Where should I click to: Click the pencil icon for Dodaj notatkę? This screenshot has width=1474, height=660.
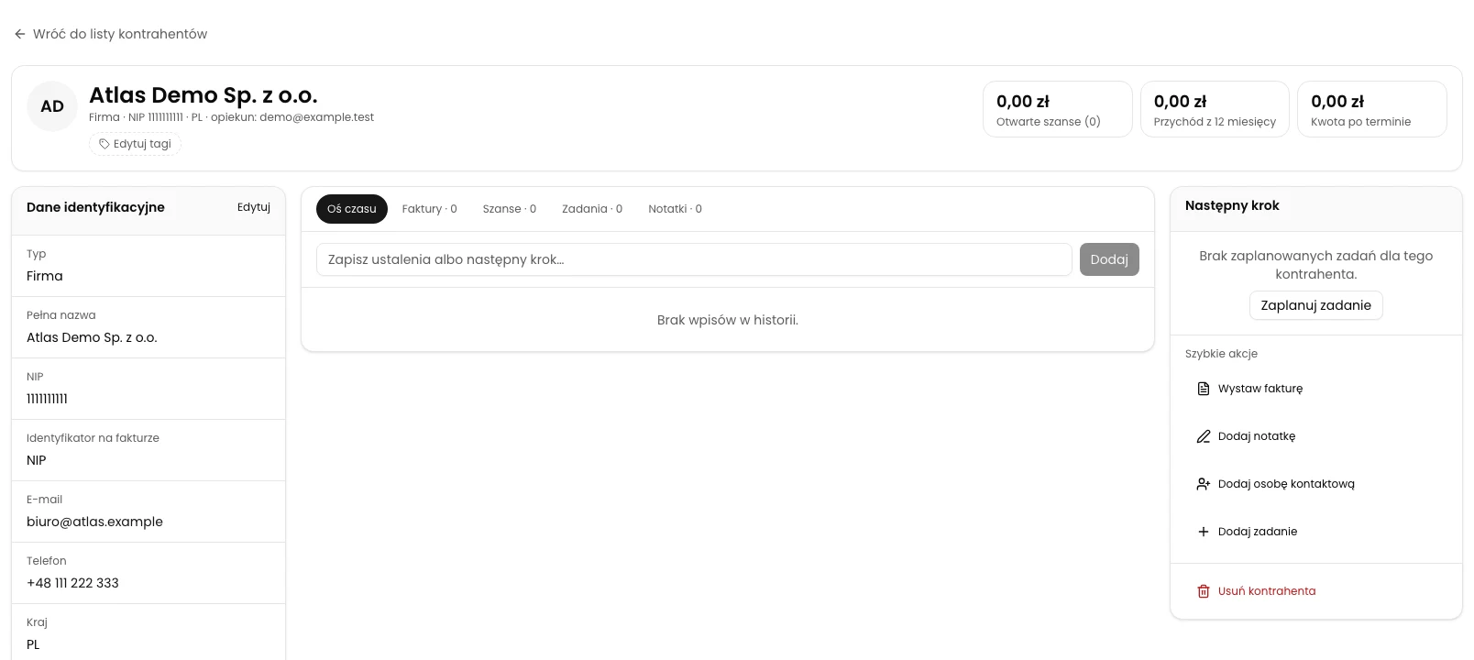pyautogui.click(x=1204, y=436)
